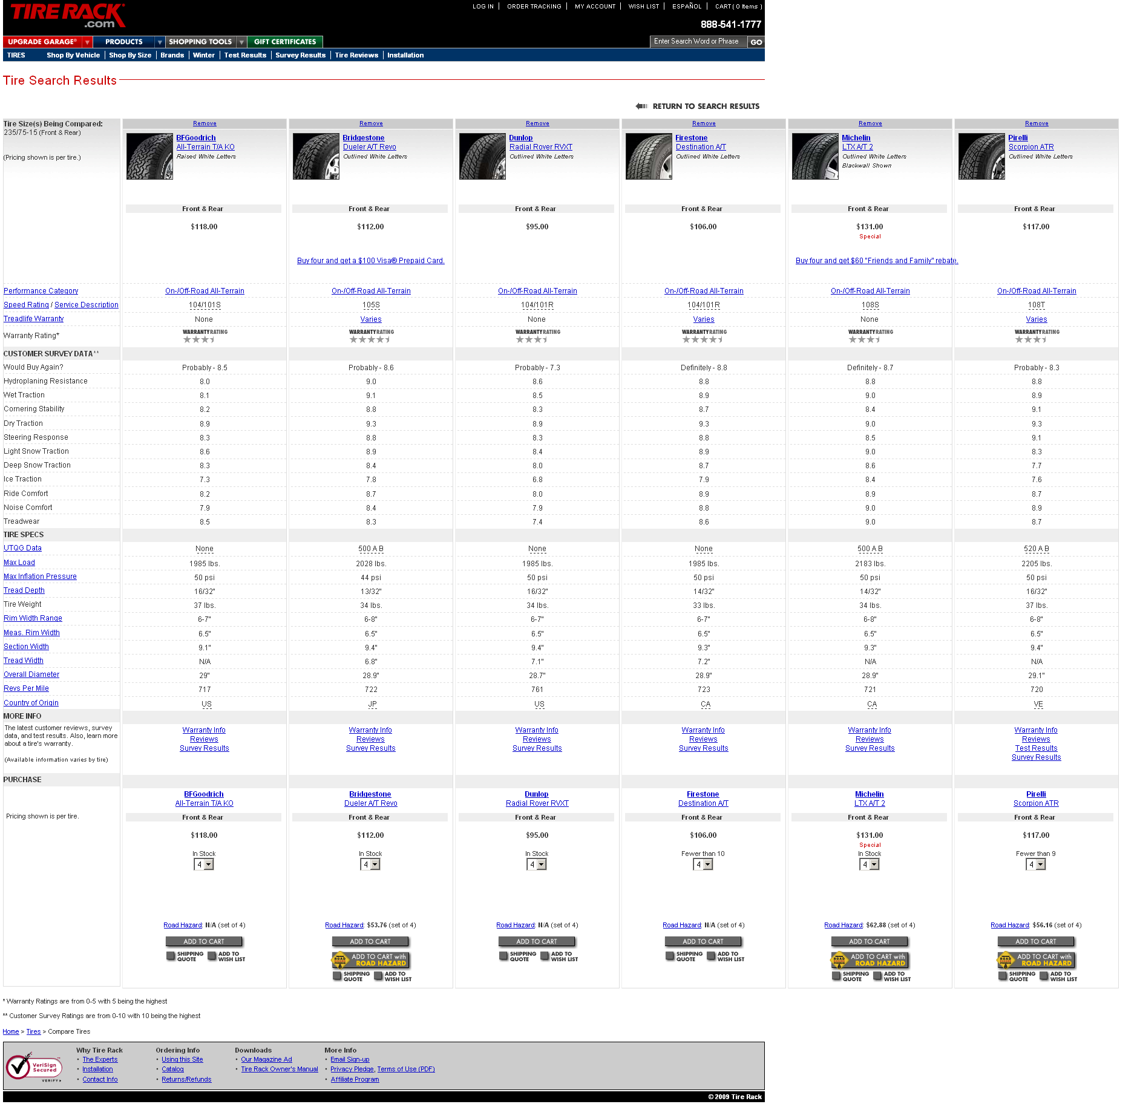
Task: Open Order Tracking link
Action: (x=534, y=7)
